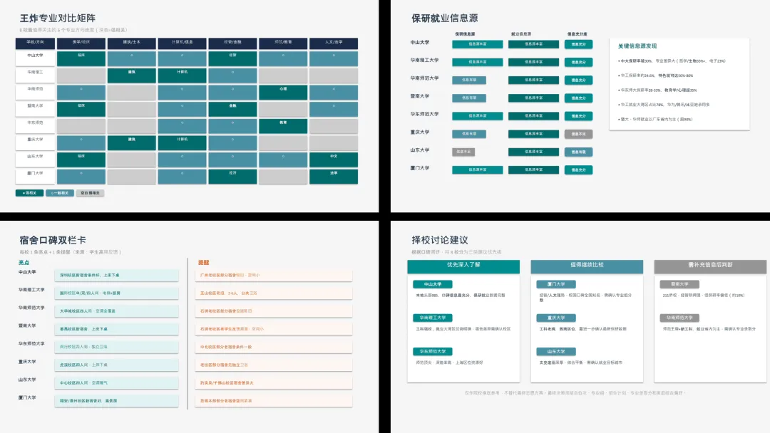Click 山东大学's highlight card on the dormitory slide

116,383
